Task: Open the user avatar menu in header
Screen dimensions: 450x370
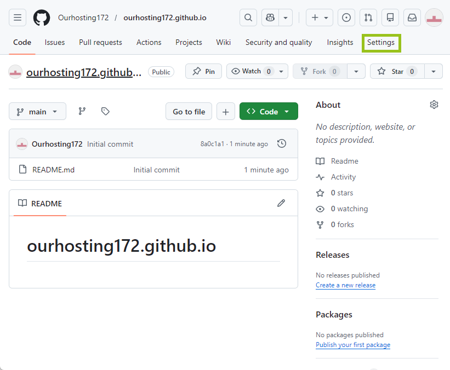Action: click(434, 18)
